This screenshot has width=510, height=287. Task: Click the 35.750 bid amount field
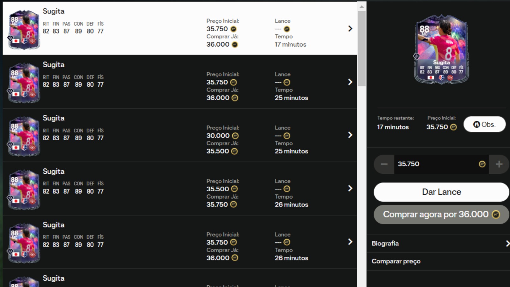[x=441, y=164]
